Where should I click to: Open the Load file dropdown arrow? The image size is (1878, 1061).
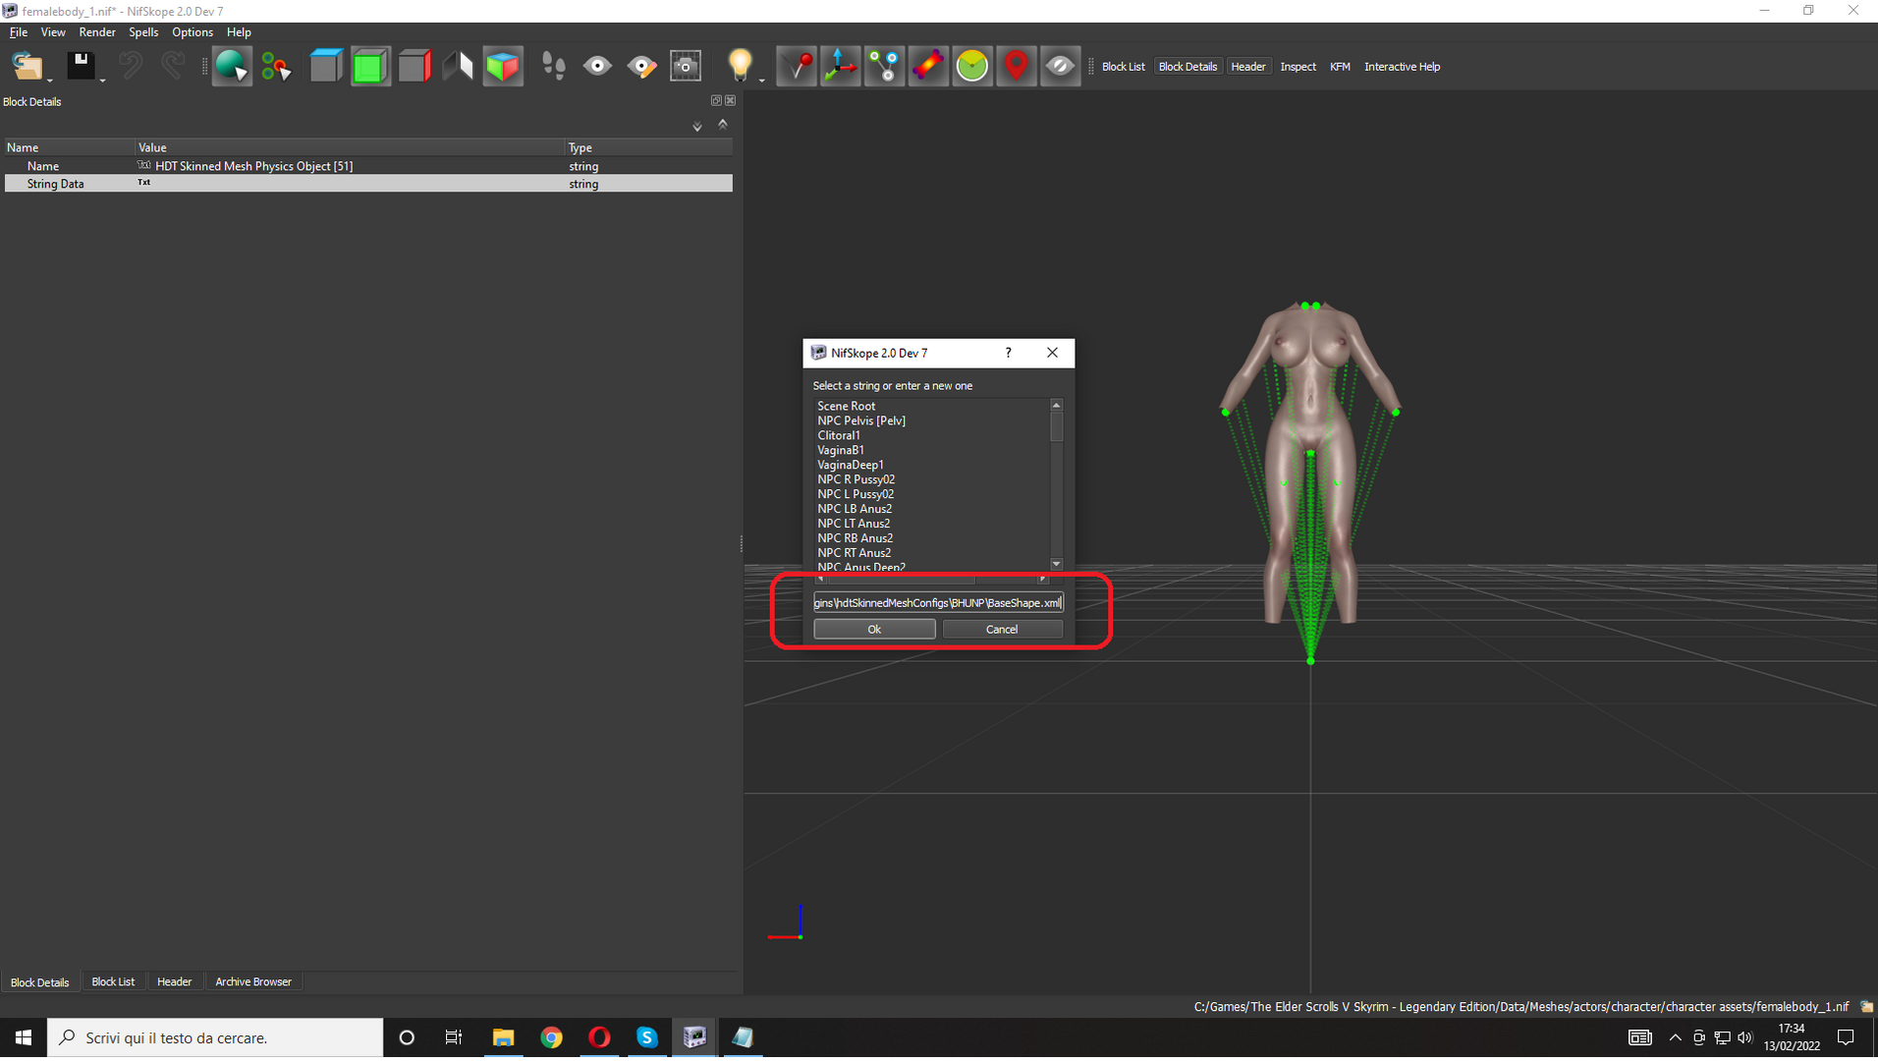point(50,80)
